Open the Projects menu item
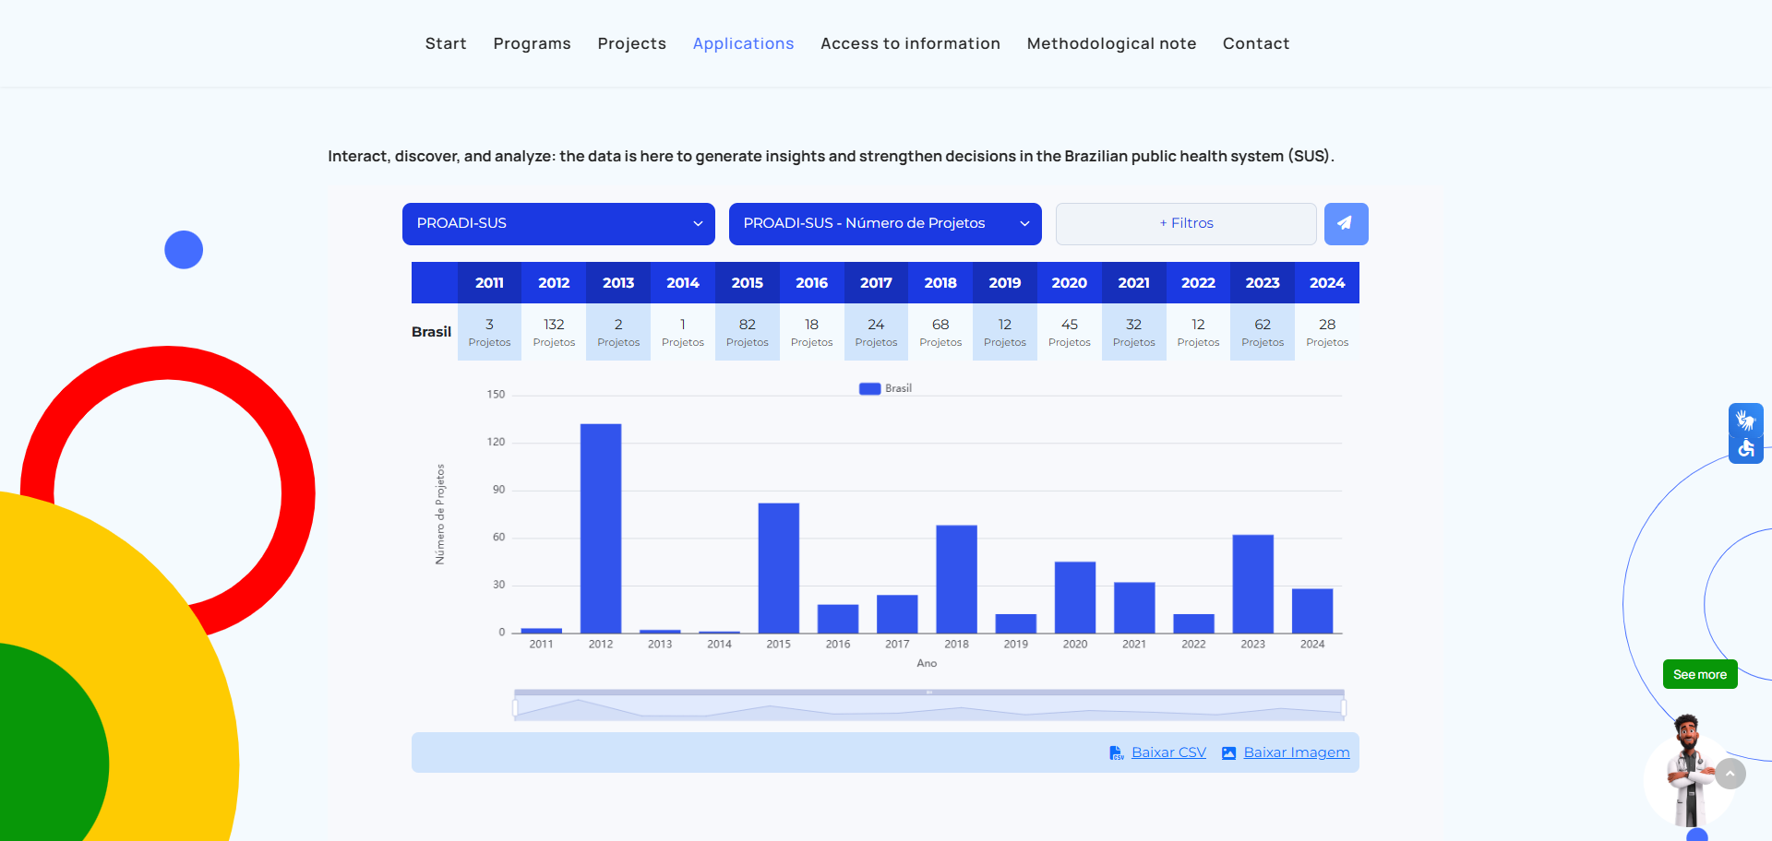 click(x=631, y=43)
